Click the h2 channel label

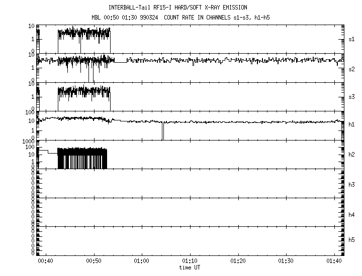[352, 155]
